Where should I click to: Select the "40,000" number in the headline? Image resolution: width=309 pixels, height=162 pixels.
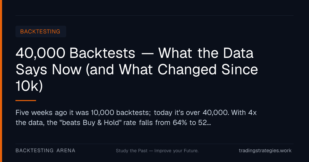(40, 53)
